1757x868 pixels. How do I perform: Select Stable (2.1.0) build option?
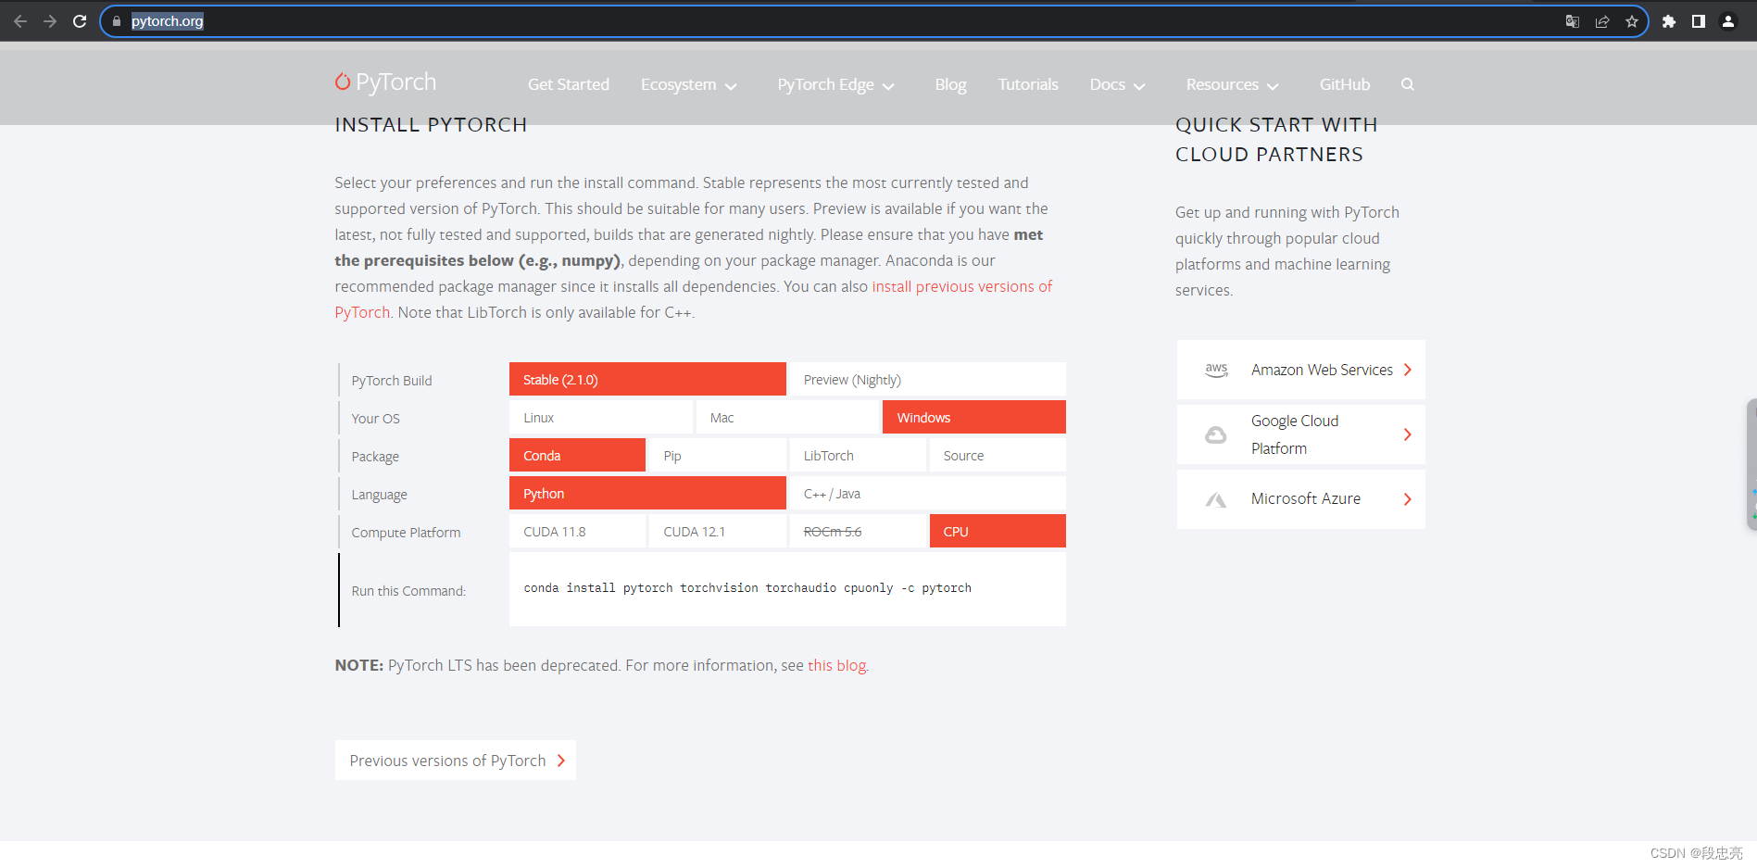pos(647,380)
